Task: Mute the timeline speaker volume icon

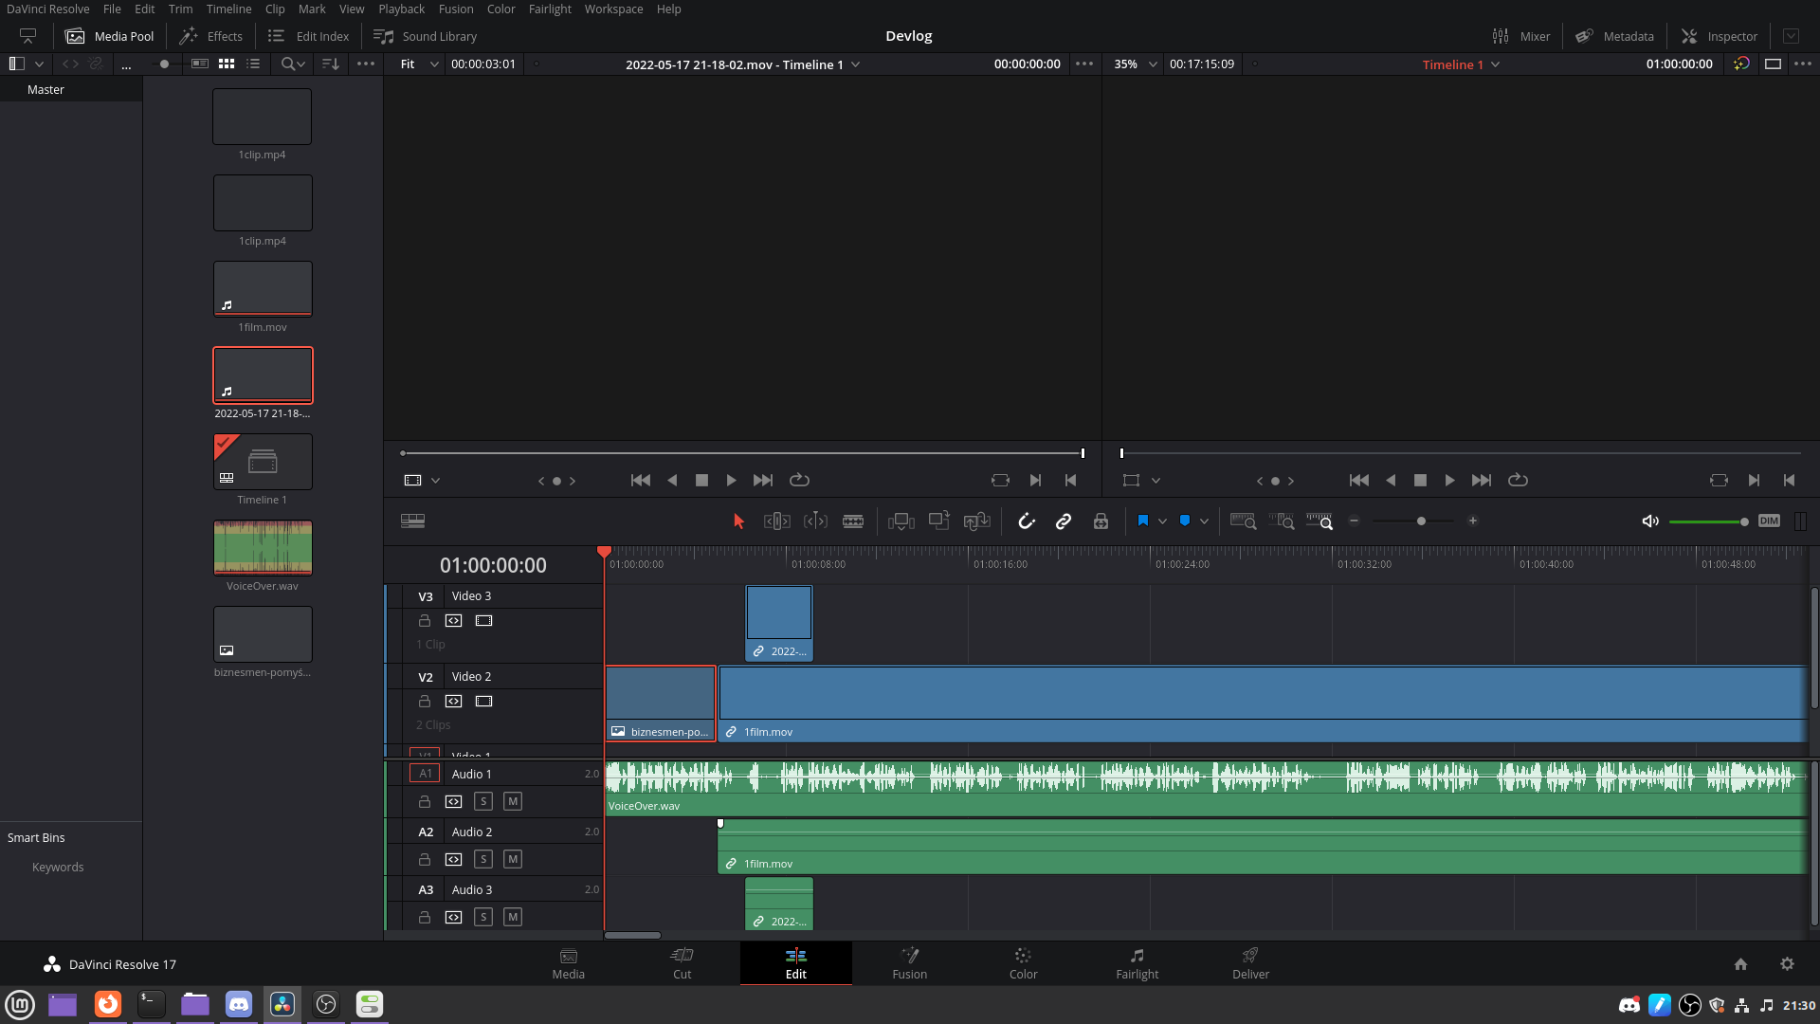Action: pyautogui.click(x=1650, y=521)
